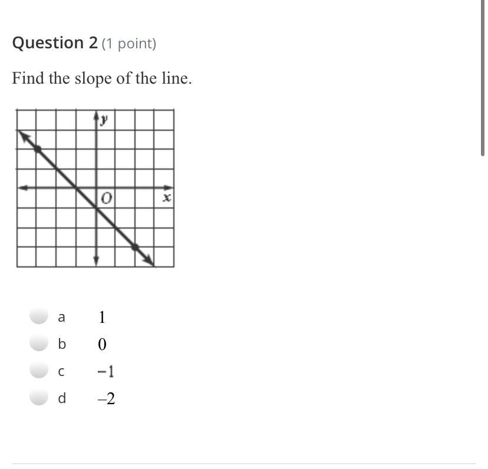Click the upper-left point on the line

tap(38, 149)
